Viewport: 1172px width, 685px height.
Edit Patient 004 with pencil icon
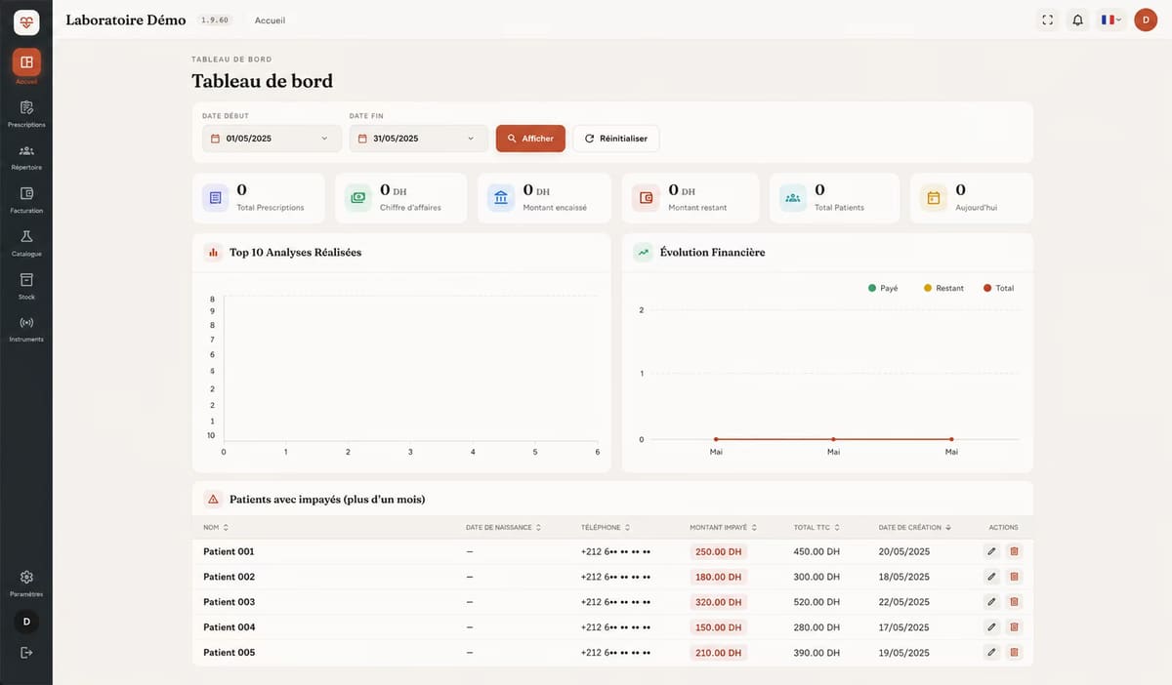coord(991,627)
